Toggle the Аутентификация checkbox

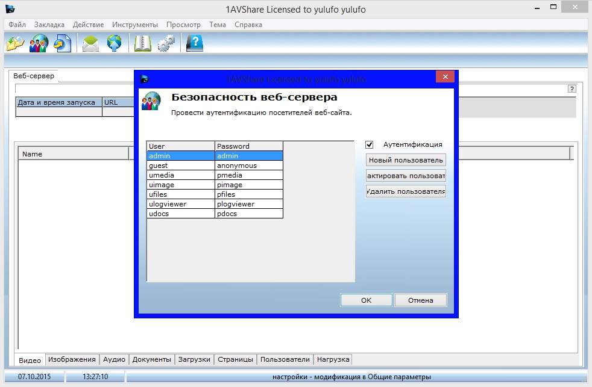(369, 144)
